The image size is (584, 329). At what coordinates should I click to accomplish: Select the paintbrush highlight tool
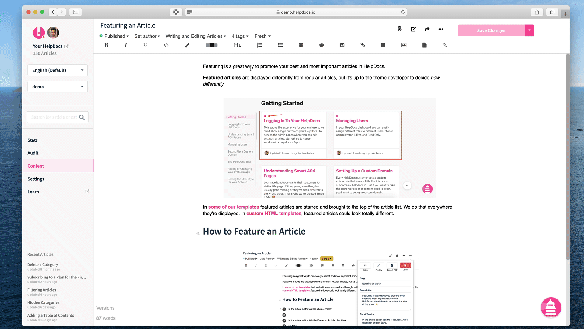point(187,45)
